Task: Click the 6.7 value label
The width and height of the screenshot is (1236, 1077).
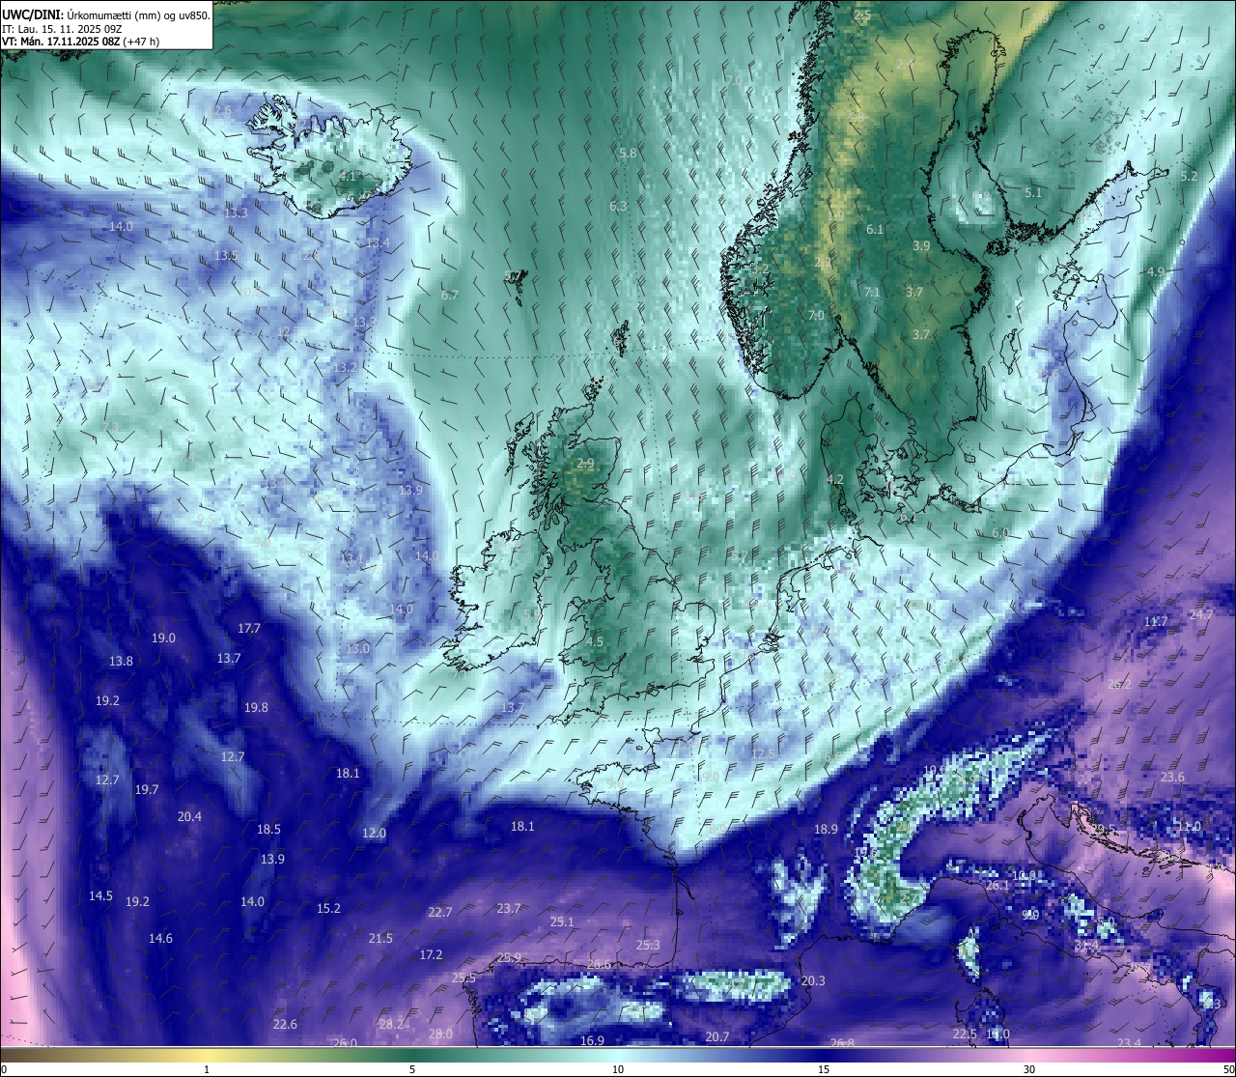Action: tap(449, 296)
